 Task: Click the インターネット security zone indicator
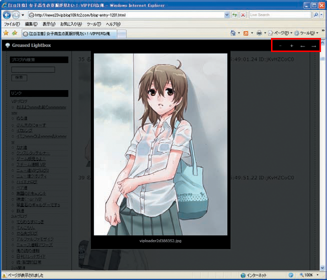coord(253,275)
